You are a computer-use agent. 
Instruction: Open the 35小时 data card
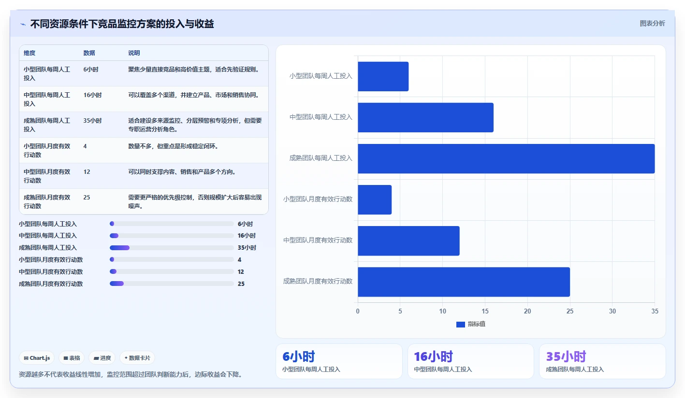[x=602, y=361]
